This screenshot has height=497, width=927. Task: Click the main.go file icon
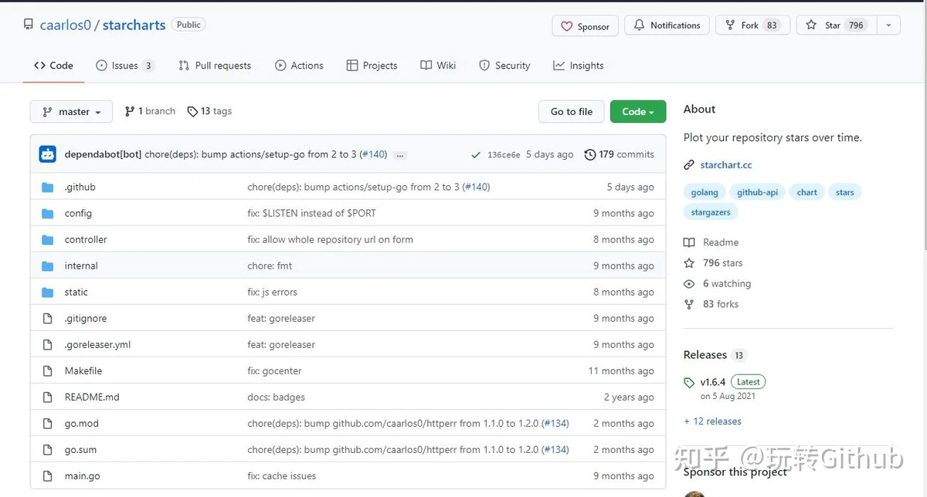tap(48, 475)
